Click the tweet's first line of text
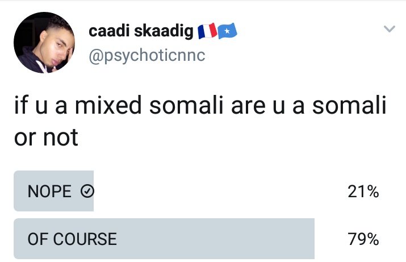Image resolution: width=406 pixels, height=262 pixels. click(200, 105)
